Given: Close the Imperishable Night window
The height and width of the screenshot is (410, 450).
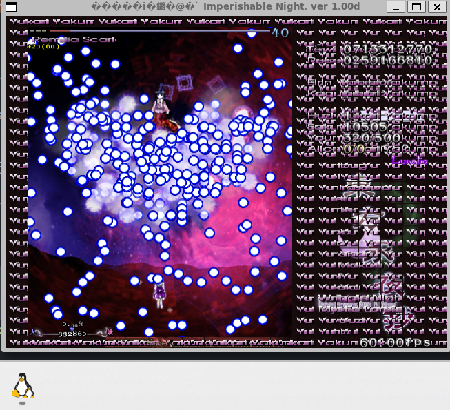Looking at the screenshot, I should 437,7.
